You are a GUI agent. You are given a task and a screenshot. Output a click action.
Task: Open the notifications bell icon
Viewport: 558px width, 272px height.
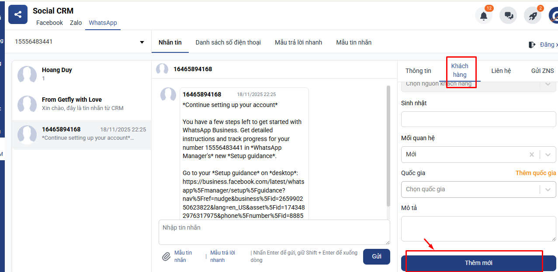click(x=483, y=16)
